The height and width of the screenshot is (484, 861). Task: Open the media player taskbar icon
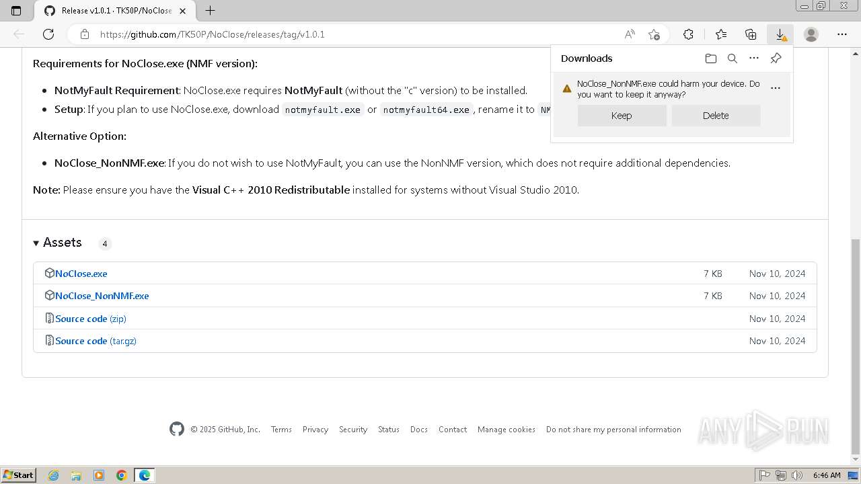pos(99,475)
